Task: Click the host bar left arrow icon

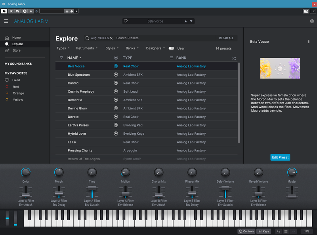Action: tap(31, 11)
